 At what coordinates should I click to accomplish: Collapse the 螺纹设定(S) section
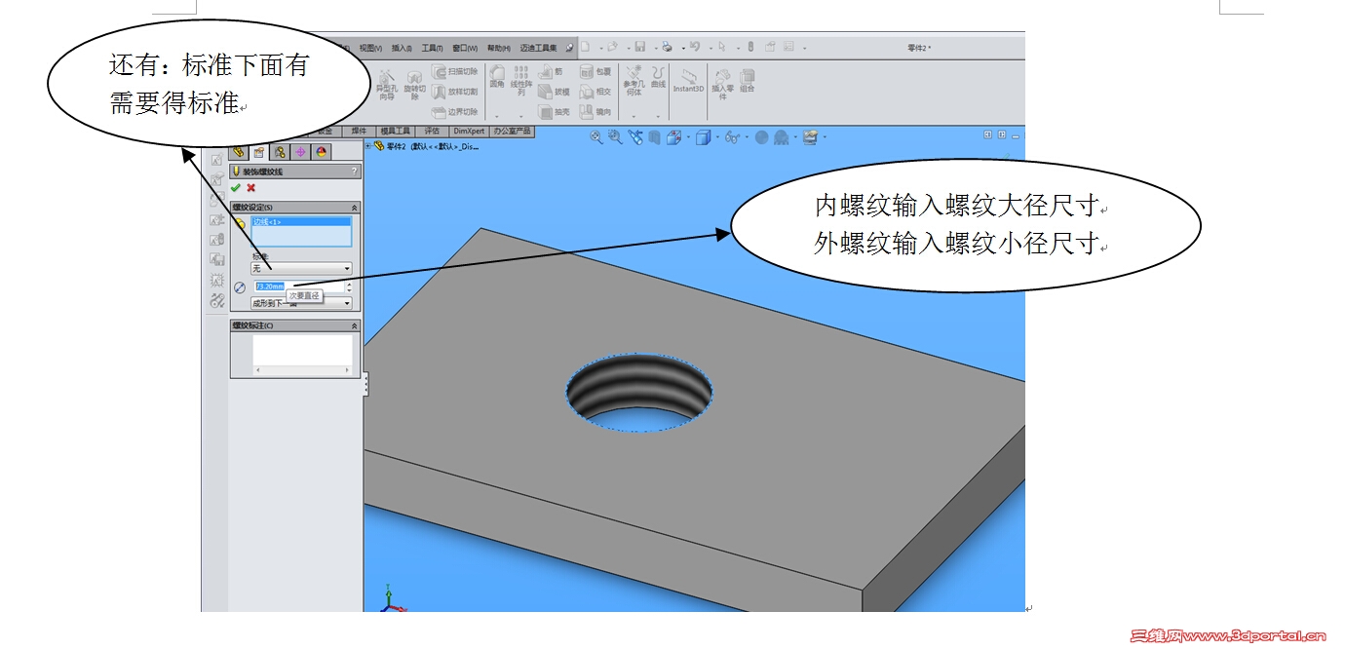click(x=354, y=208)
